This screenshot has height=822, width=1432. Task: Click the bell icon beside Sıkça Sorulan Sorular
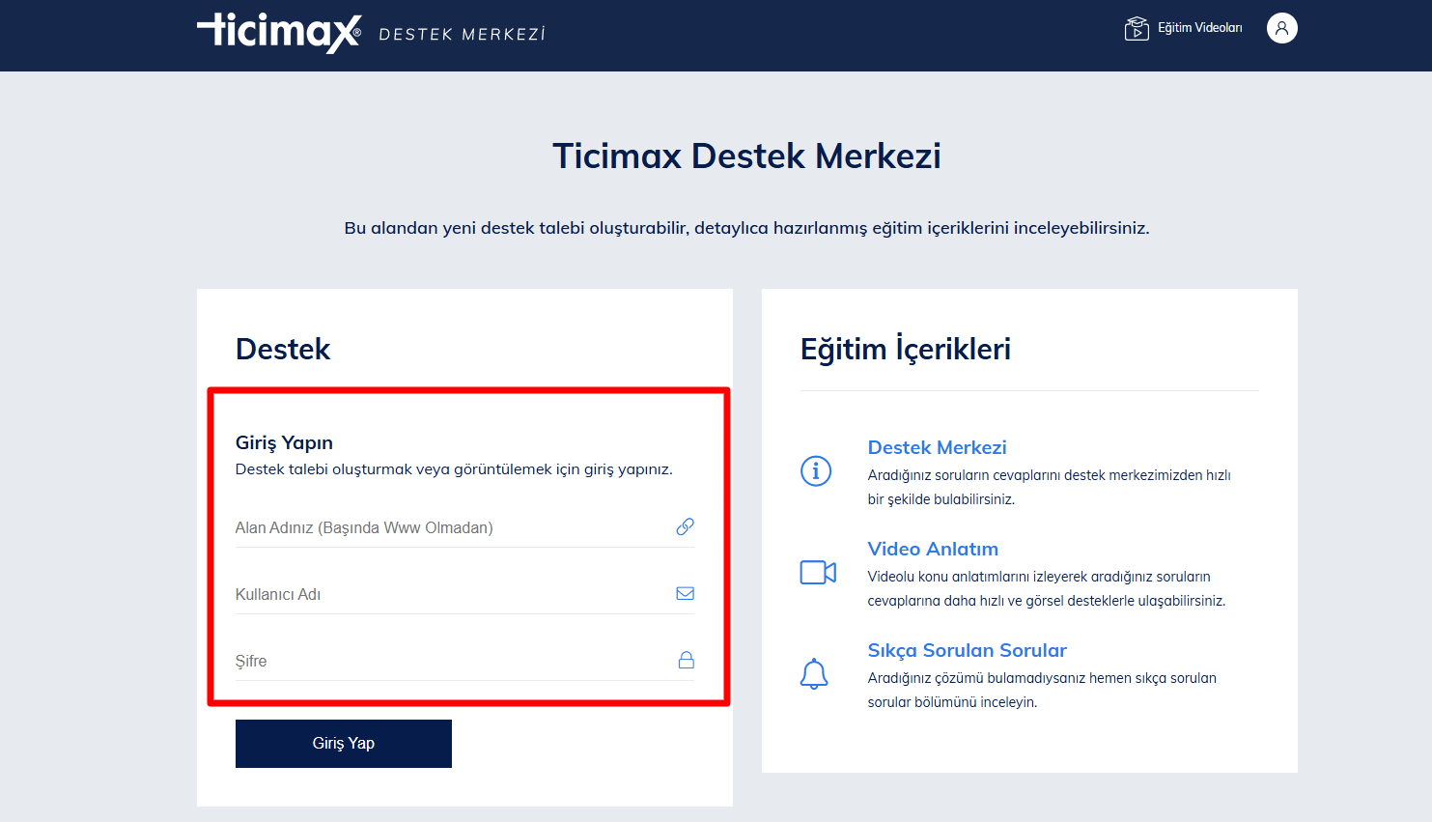coord(814,673)
